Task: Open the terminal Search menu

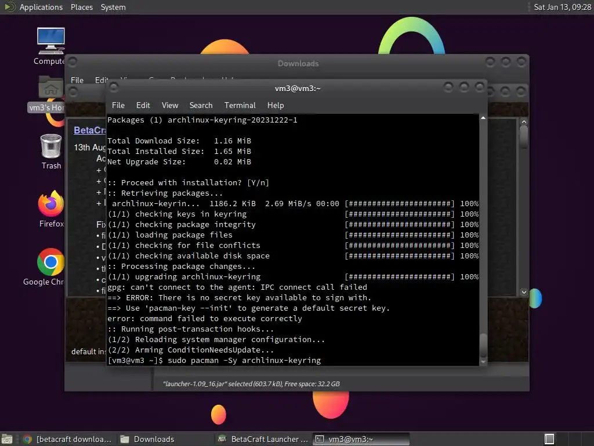Action: pyautogui.click(x=201, y=105)
